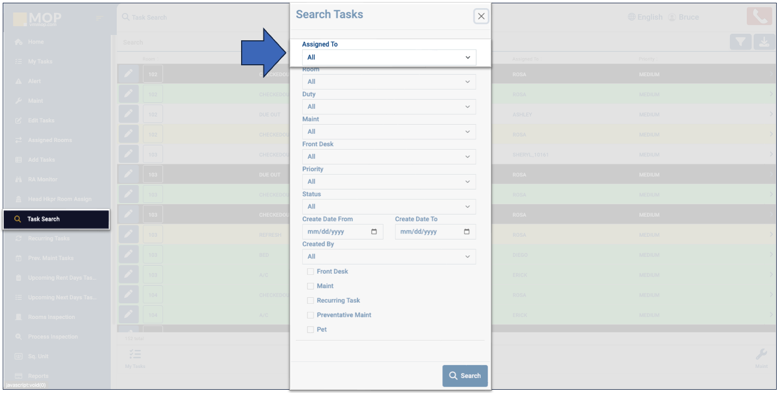Open the filter funnel icon

740,42
